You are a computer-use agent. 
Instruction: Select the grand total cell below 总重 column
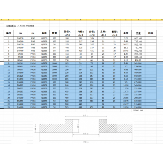click(x=138, y=110)
